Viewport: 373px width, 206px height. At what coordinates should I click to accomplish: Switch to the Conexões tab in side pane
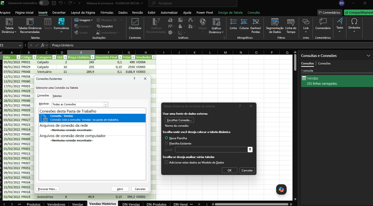pyautogui.click(x=324, y=63)
